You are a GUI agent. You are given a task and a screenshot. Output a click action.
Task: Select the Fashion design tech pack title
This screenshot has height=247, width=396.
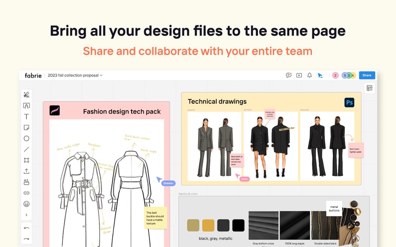point(122,112)
